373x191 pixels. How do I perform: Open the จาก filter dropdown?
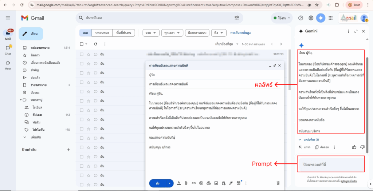(x=151, y=33)
